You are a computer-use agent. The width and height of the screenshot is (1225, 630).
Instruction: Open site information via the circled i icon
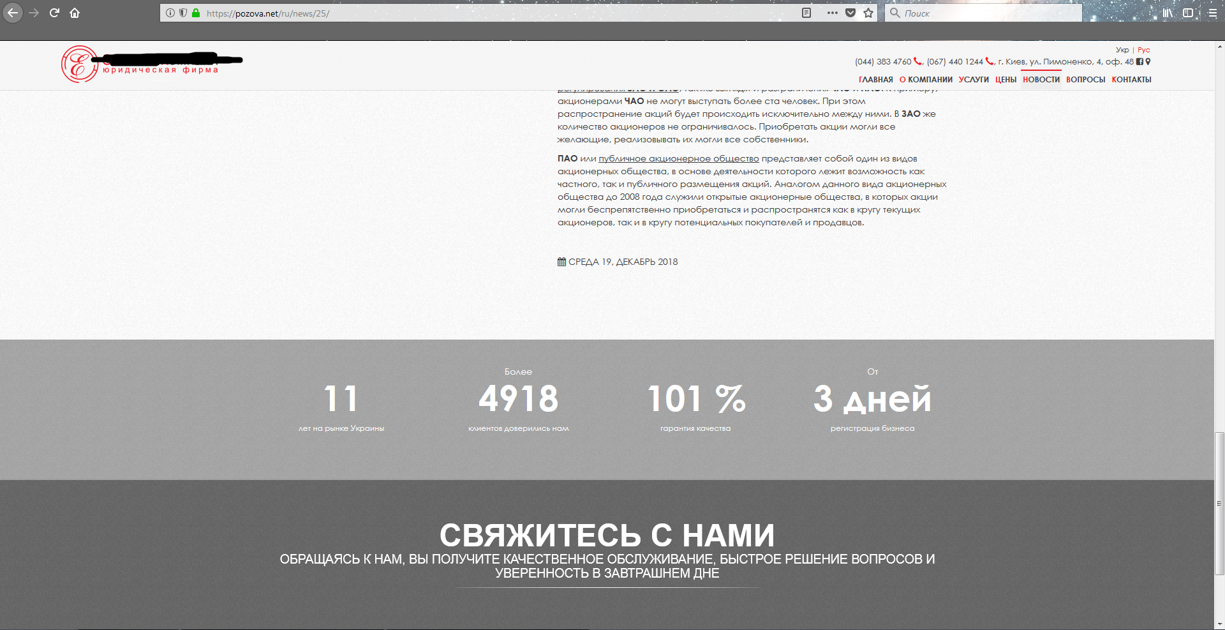point(170,13)
